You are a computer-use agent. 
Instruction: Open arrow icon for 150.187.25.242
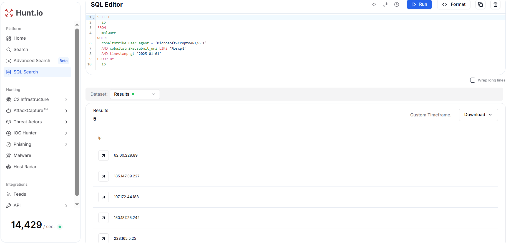(104, 218)
